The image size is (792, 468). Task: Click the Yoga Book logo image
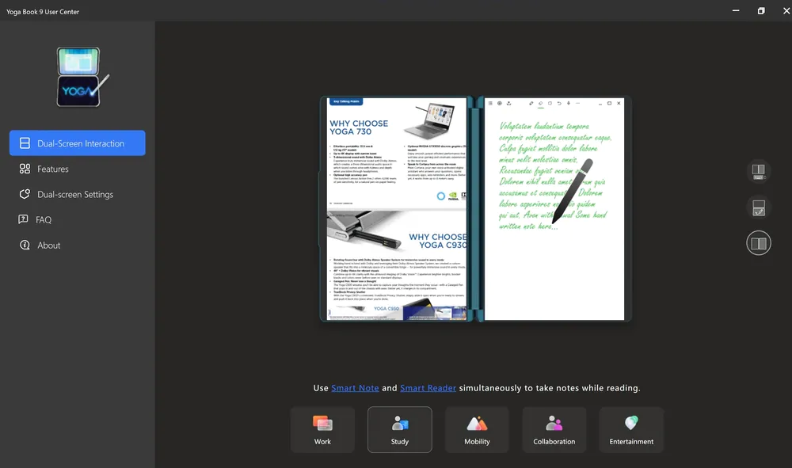82,77
